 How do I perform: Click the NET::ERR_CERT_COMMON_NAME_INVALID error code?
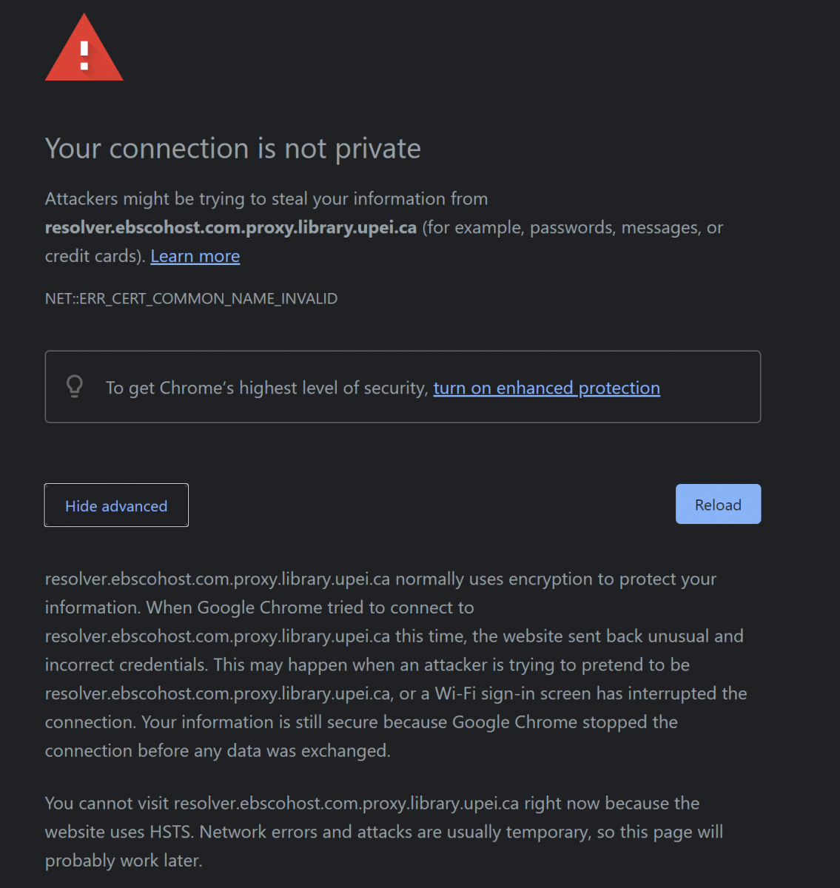point(191,299)
